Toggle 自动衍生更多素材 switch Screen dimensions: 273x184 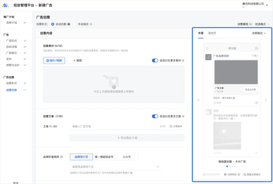[155, 60]
